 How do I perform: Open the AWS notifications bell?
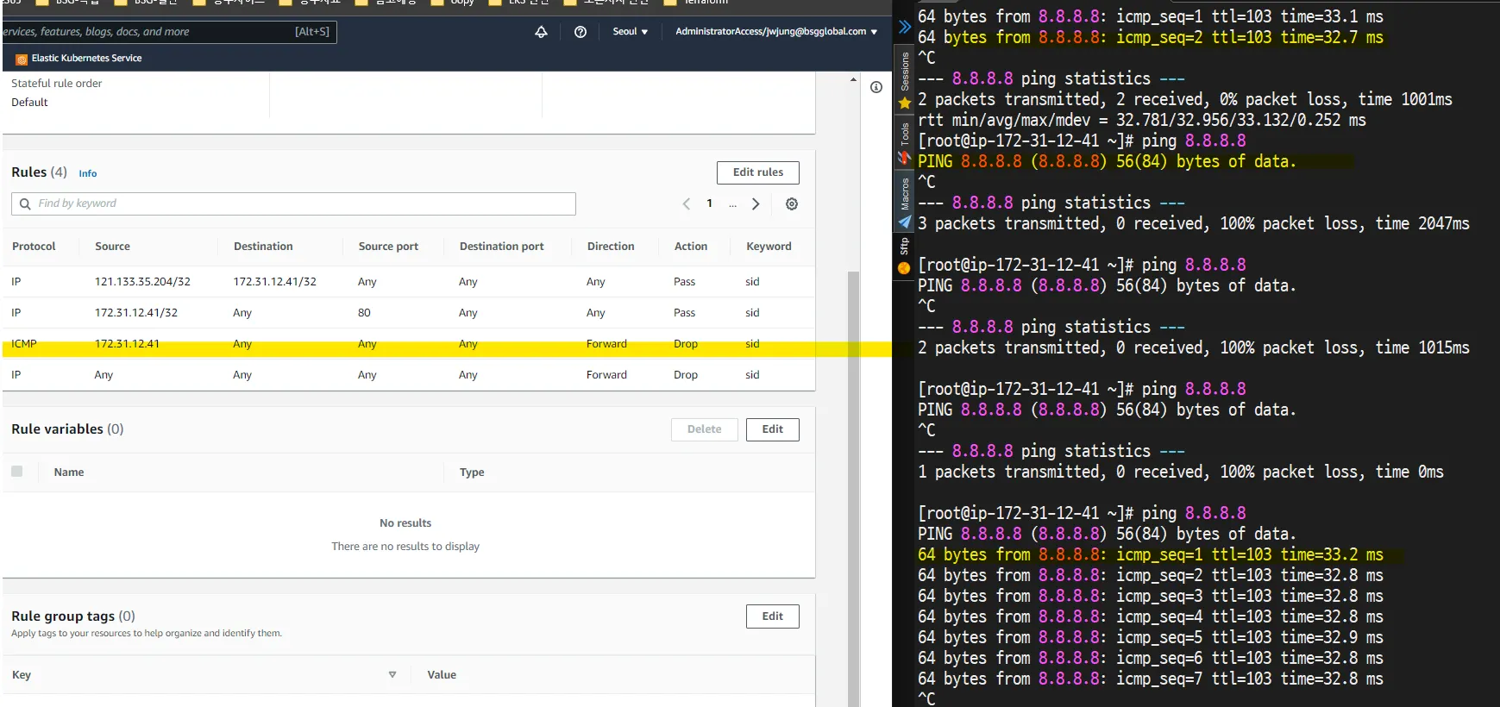(541, 32)
